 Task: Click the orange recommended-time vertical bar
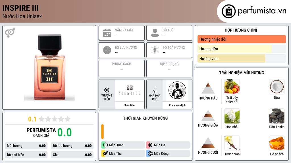(x=102, y=132)
